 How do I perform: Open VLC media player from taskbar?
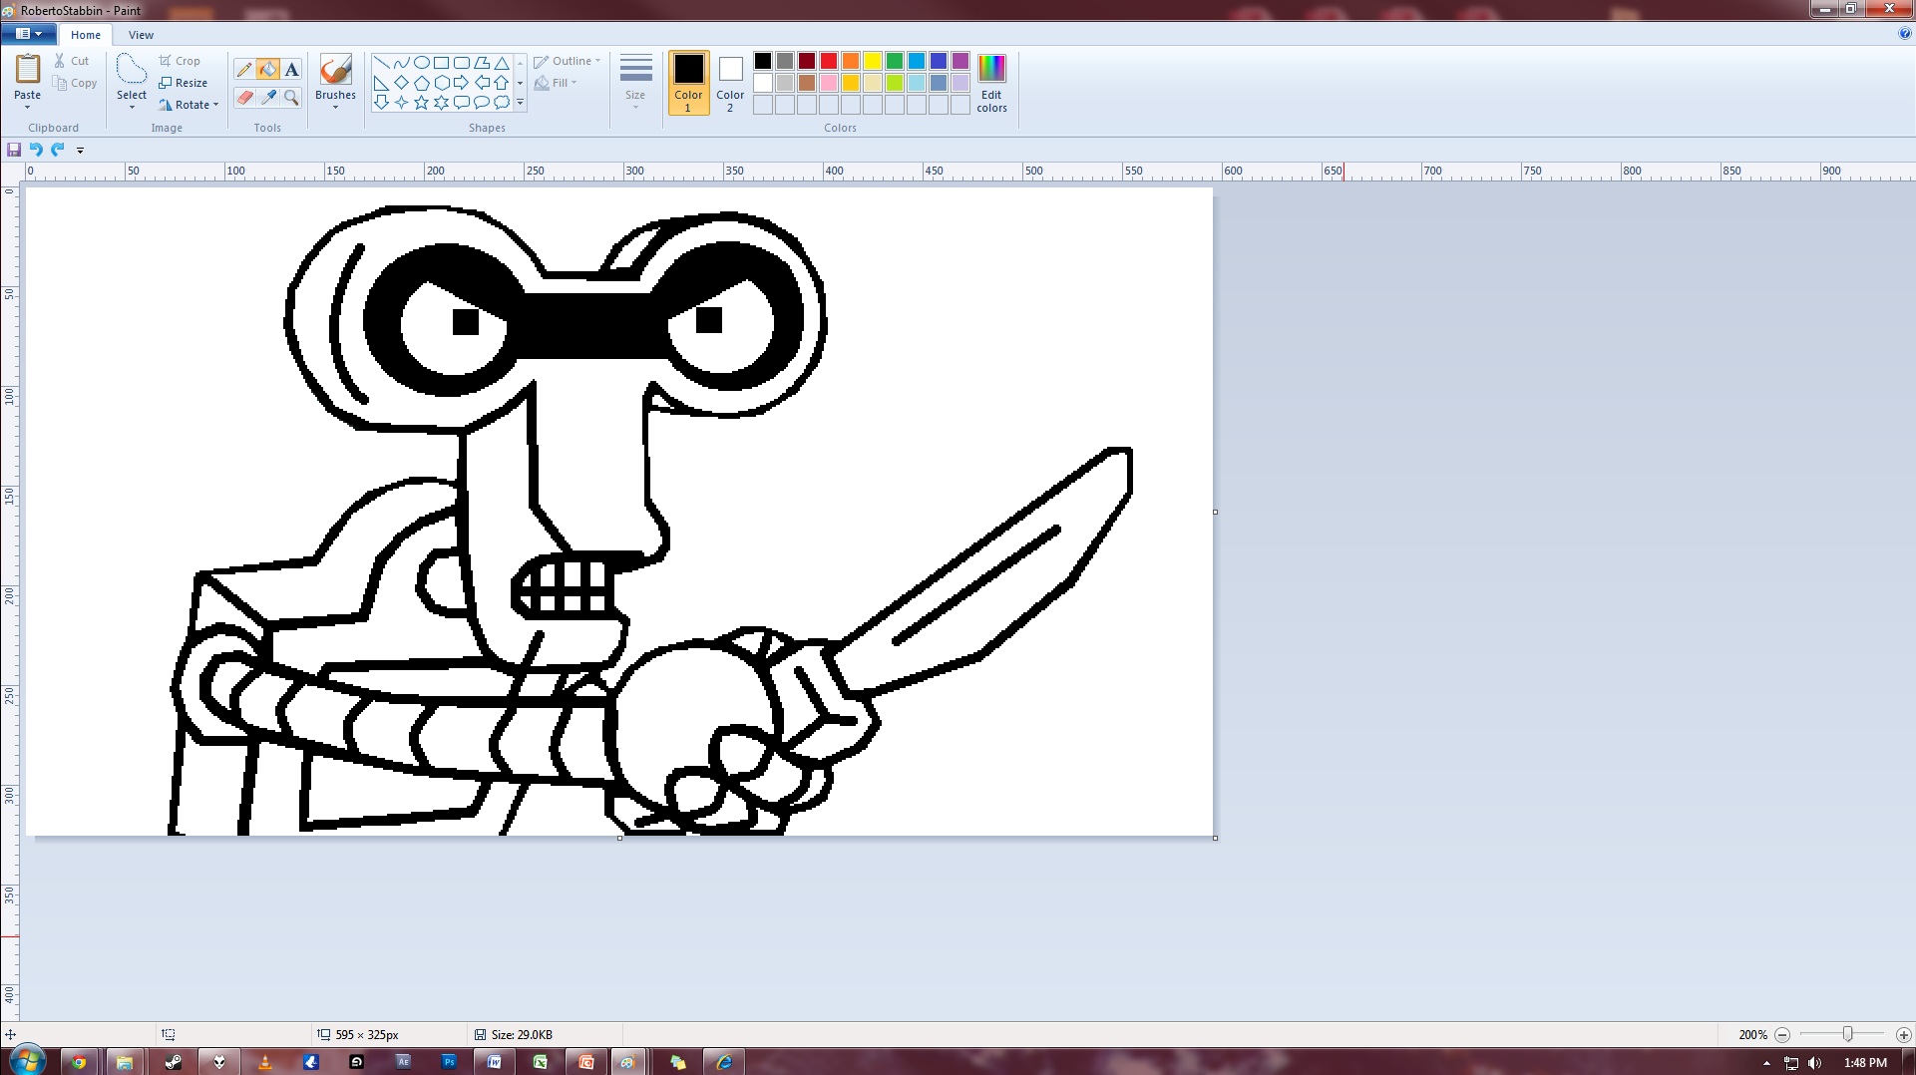pos(264,1062)
